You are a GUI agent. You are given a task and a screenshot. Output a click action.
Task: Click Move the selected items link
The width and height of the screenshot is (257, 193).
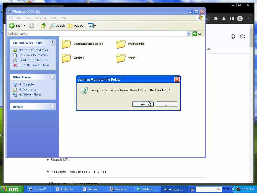[x=33, y=50]
